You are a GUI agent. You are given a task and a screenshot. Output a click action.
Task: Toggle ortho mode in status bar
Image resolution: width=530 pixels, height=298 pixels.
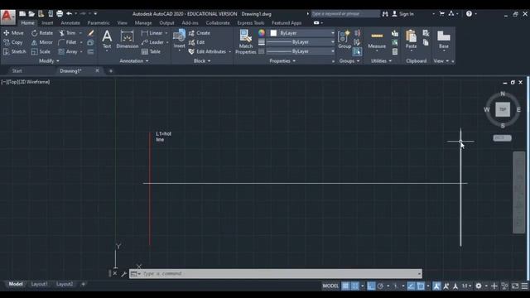tap(371, 286)
